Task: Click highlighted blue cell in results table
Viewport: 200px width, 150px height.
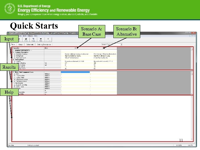Action: pyautogui.click(x=75, y=72)
